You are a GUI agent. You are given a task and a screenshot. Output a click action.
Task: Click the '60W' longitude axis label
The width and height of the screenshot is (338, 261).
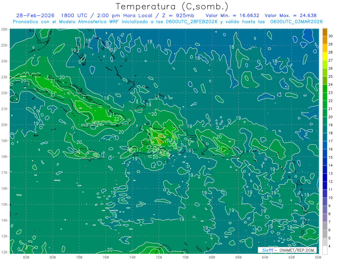(x=318, y=257)
